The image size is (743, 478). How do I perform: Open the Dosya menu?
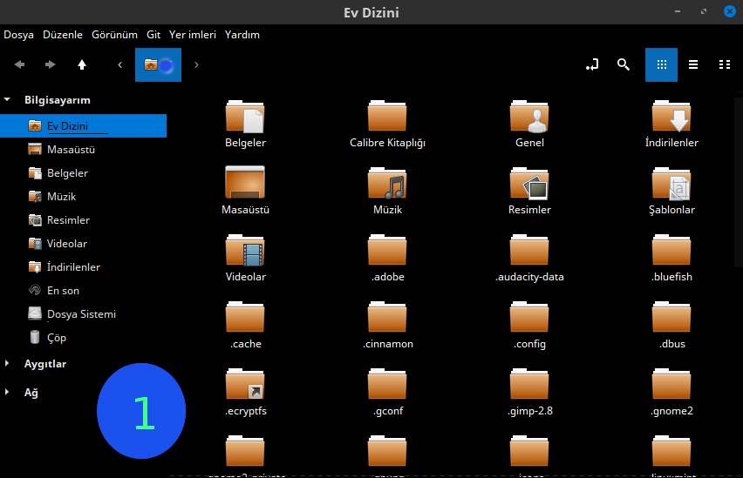tap(18, 35)
